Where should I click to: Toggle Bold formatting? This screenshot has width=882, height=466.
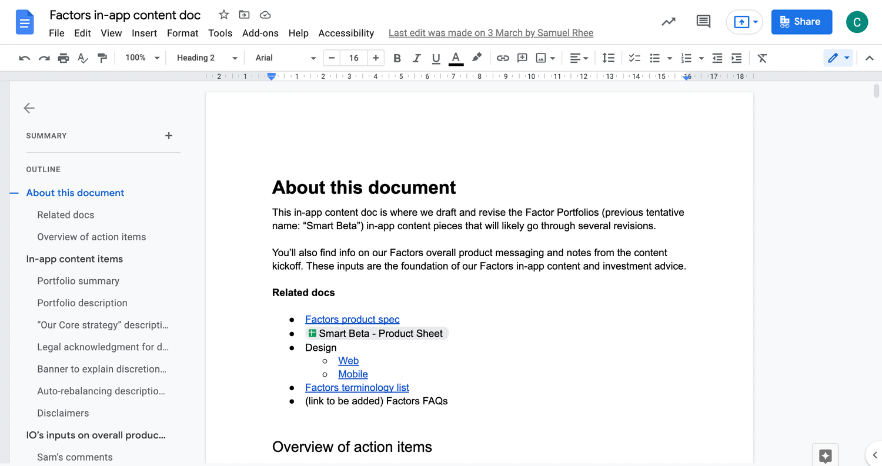[x=397, y=58]
